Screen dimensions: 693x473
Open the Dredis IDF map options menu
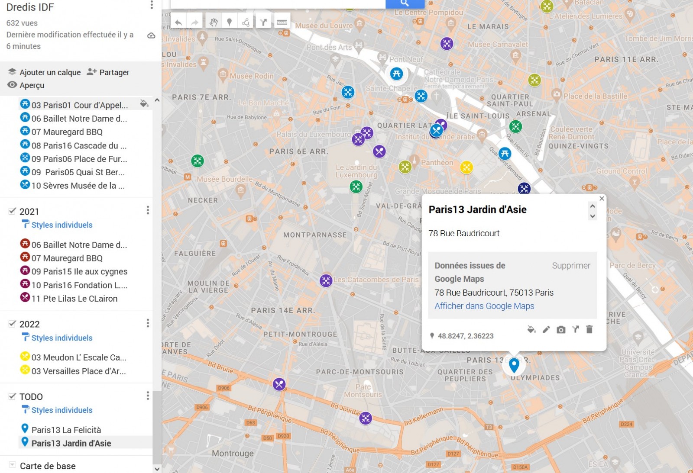click(x=152, y=5)
